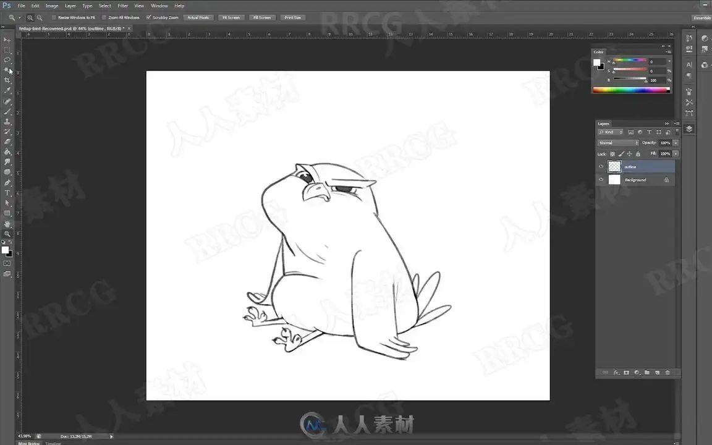Open the Layers panel dock icon
The width and height of the screenshot is (712, 445).
point(689,129)
